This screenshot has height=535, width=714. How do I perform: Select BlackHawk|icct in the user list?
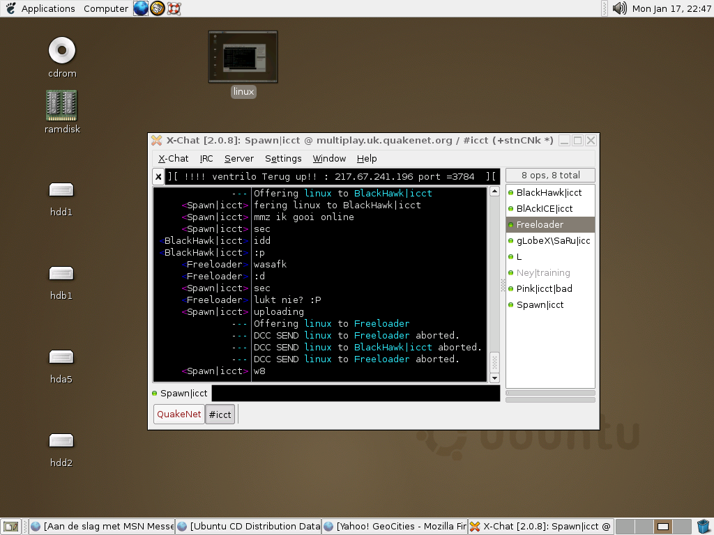(x=550, y=192)
